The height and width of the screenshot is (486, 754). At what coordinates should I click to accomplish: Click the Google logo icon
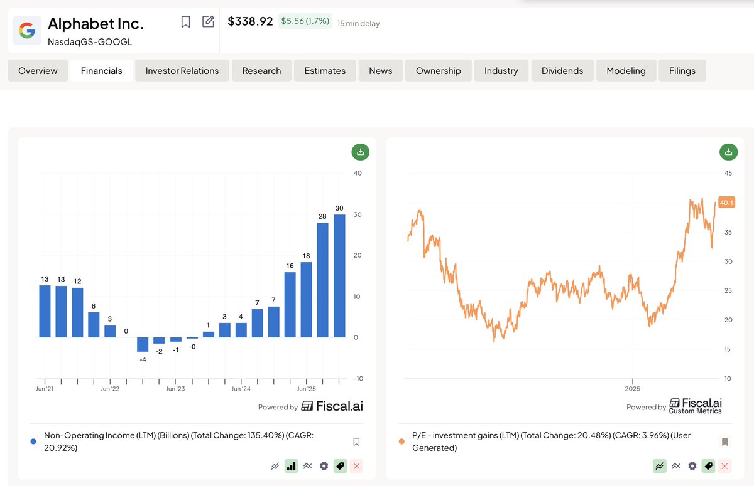[27, 31]
